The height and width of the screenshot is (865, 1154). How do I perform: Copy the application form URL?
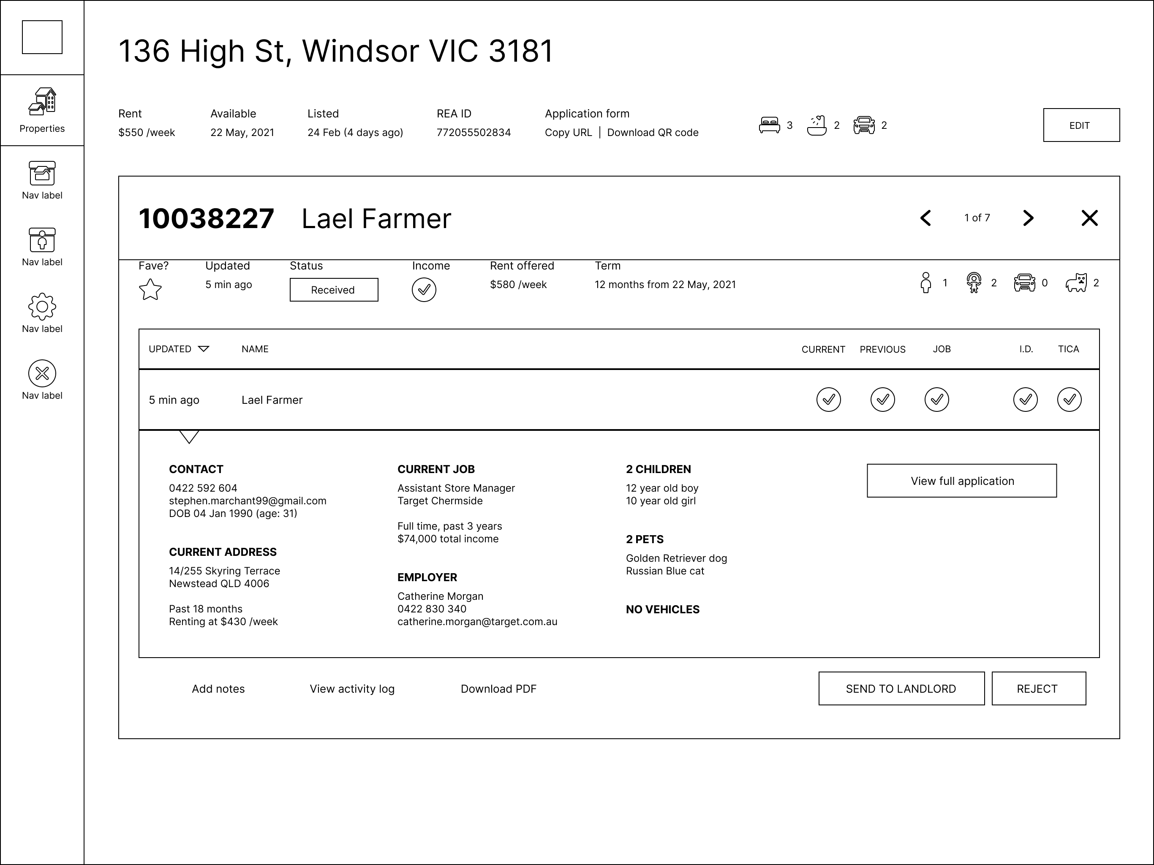pyautogui.click(x=568, y=133)
